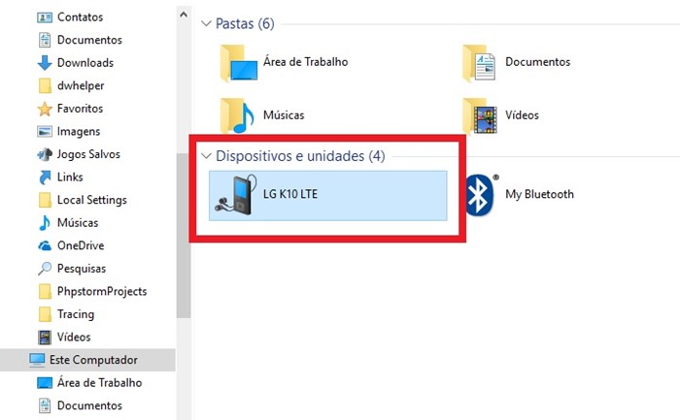Screen dimensions: 680x420
Task: Open the Área de Trabalho folder icon
Action: (237, 62)
